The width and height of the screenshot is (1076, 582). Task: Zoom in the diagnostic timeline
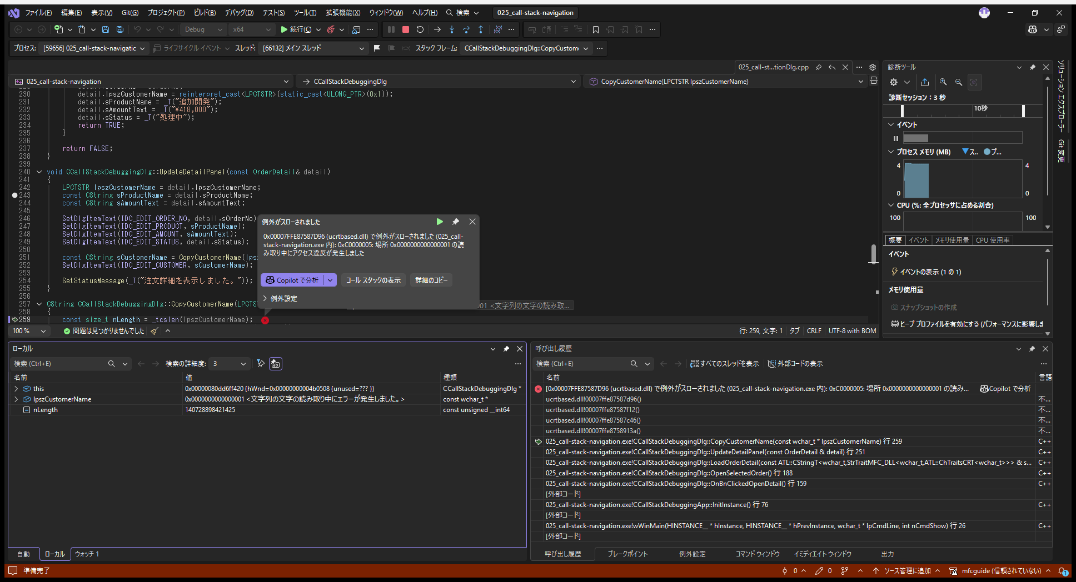pos(943,82)
